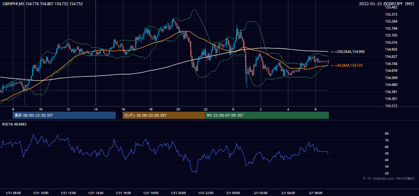Click price axis value 154.480

391,85
